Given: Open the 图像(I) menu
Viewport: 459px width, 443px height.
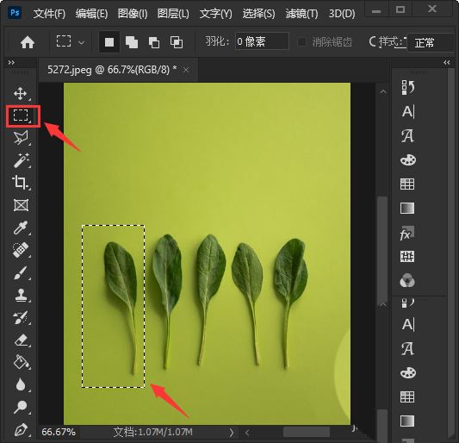Looking at the screenshot, I should (x=133, y=14).
